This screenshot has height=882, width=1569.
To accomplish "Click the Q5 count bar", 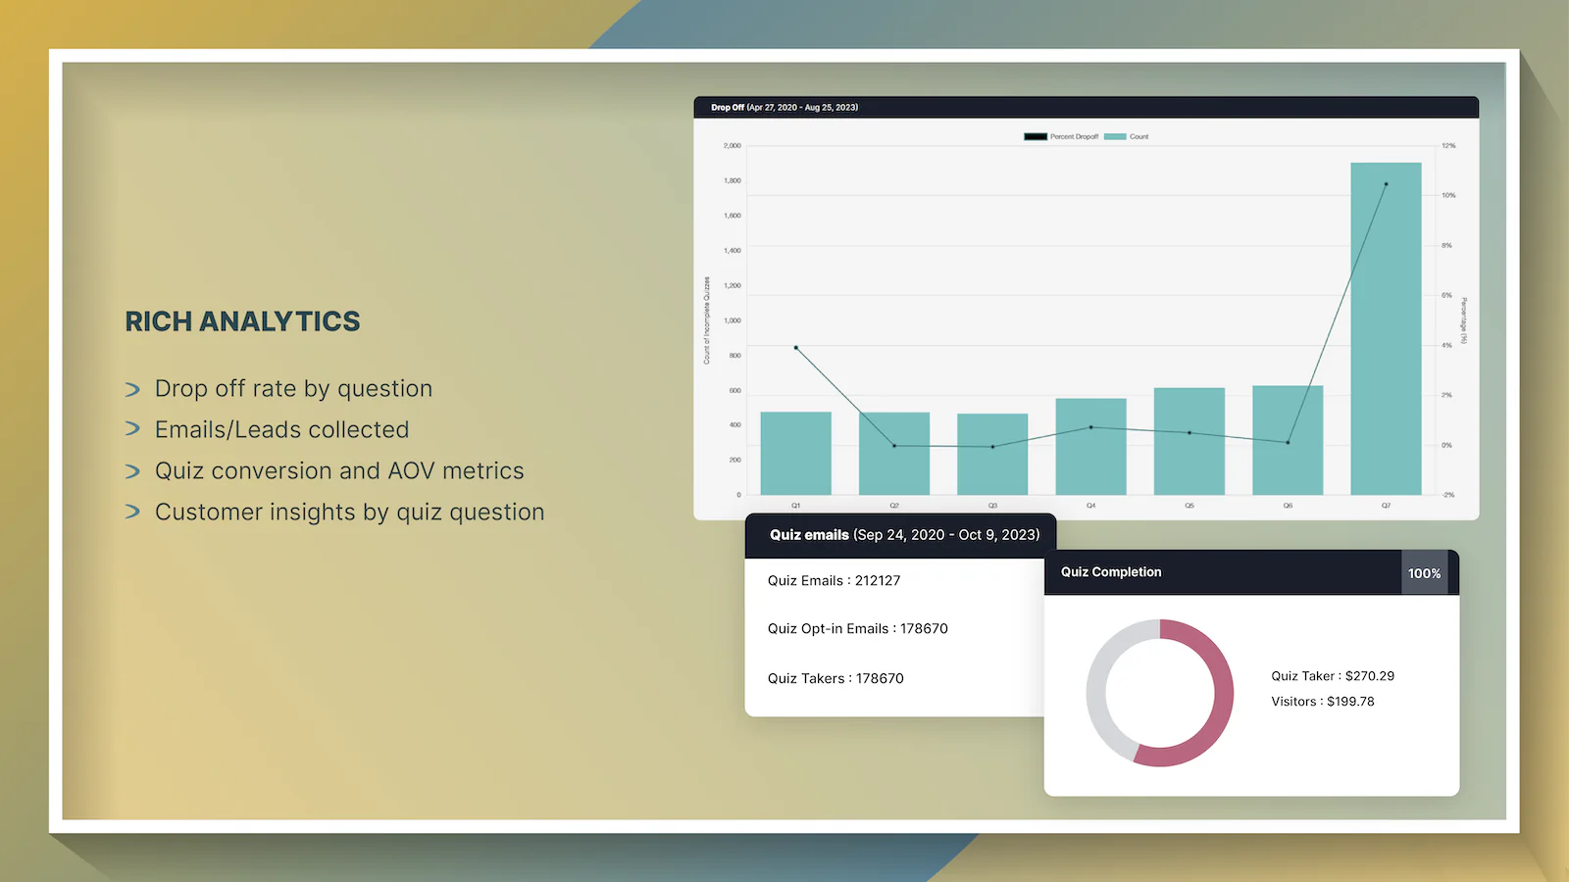I will (1189, 441).
